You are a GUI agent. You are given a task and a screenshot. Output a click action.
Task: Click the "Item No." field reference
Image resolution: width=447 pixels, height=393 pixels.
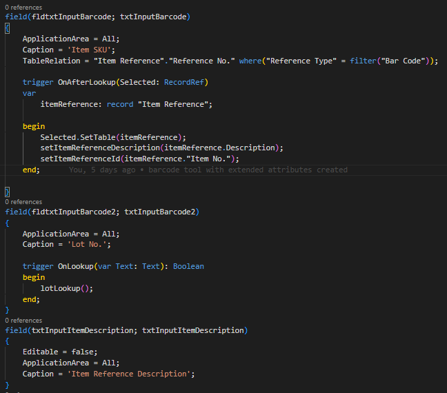(208, 159)
